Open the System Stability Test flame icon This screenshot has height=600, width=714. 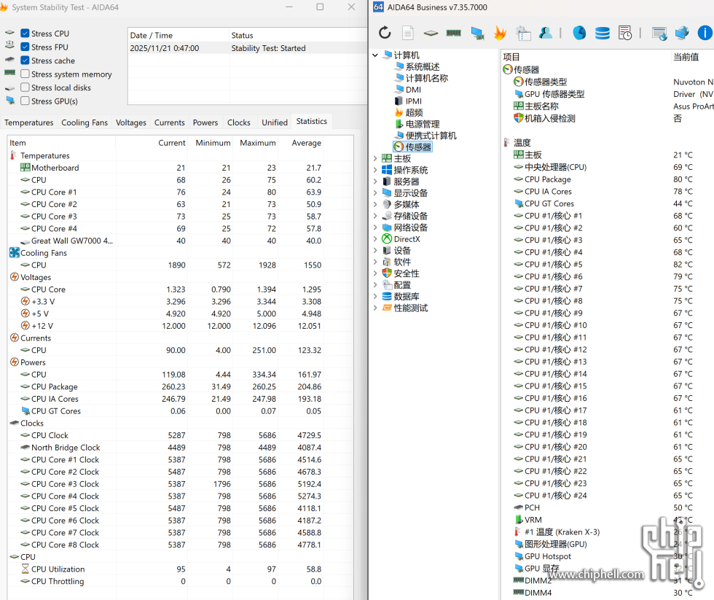tap(500, 33)
